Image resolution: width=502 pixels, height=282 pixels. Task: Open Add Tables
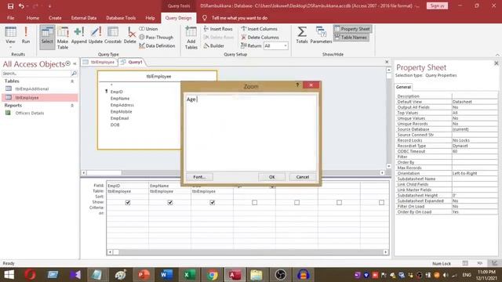(x=191, y=38)
